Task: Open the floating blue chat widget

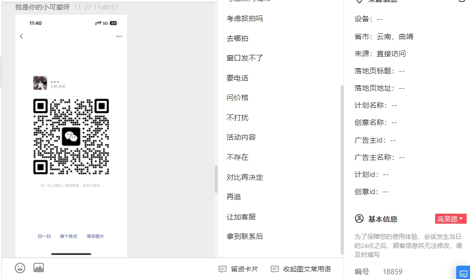Action: click(463, 273)
